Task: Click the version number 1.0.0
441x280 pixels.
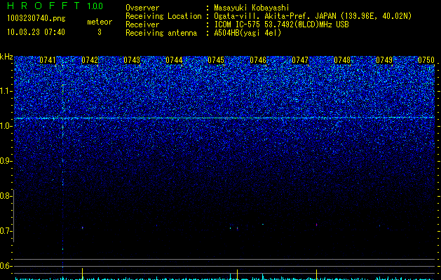Action: [x=95, y=6]
